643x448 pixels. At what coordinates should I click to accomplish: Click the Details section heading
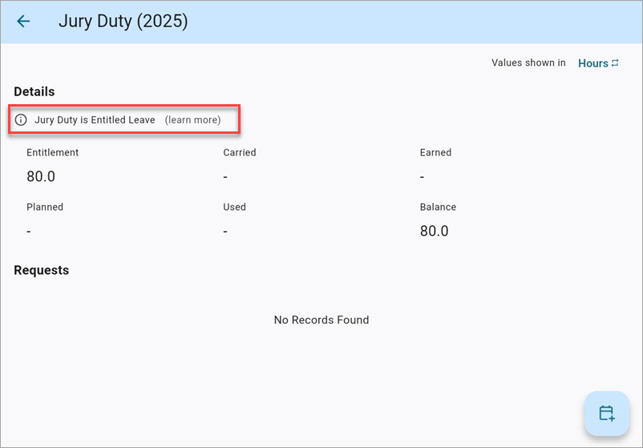point(34,92)
